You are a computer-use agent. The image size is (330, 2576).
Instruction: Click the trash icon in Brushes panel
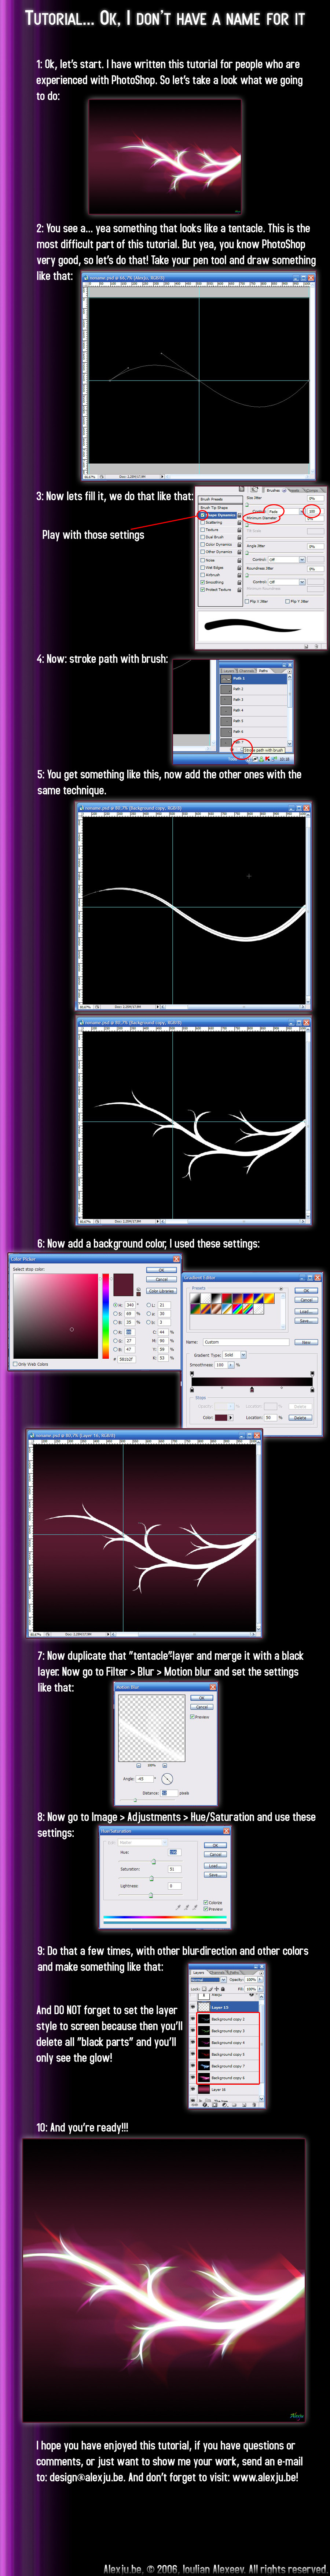pyautogui.click(x=316, y=646)
